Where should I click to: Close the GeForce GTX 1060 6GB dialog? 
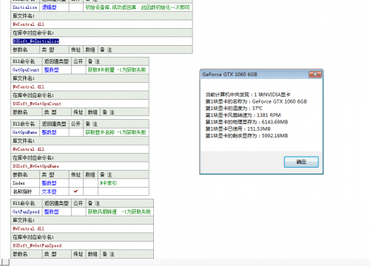pos(315,75)
